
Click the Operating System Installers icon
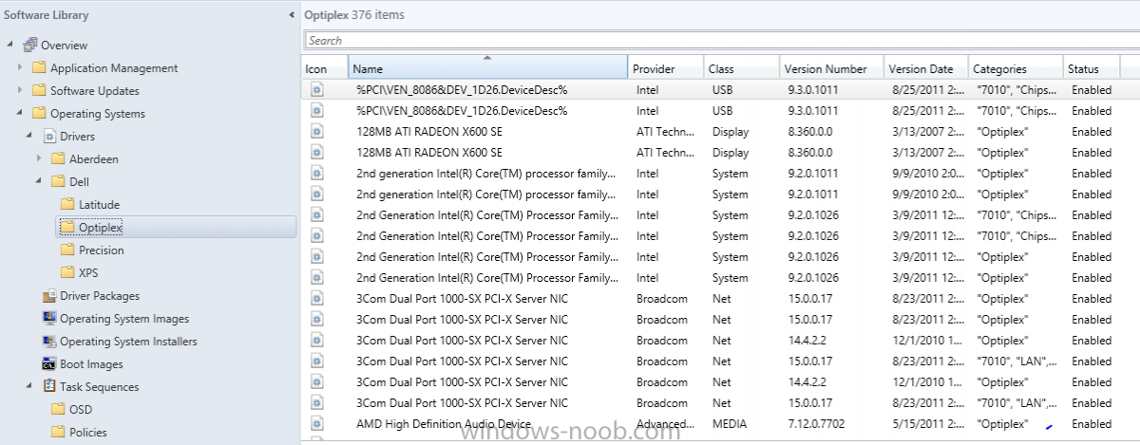[49, 342]
